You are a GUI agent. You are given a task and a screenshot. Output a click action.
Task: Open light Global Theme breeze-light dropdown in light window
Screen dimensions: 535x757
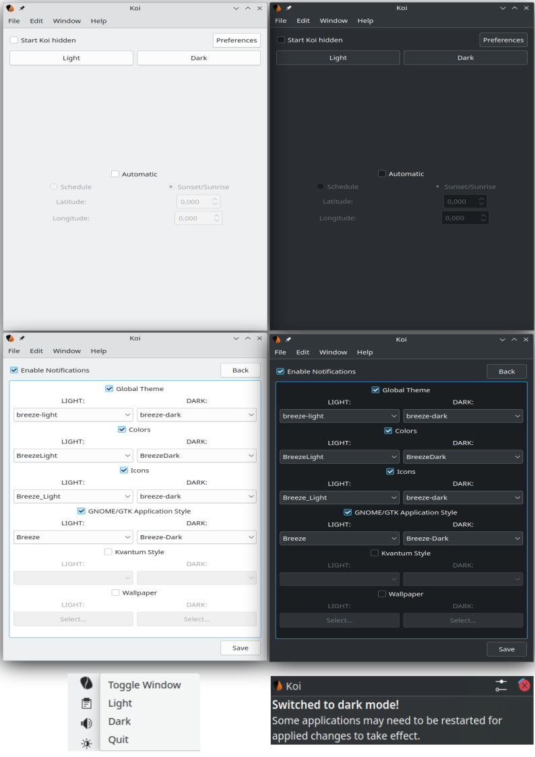coord(73,415)
